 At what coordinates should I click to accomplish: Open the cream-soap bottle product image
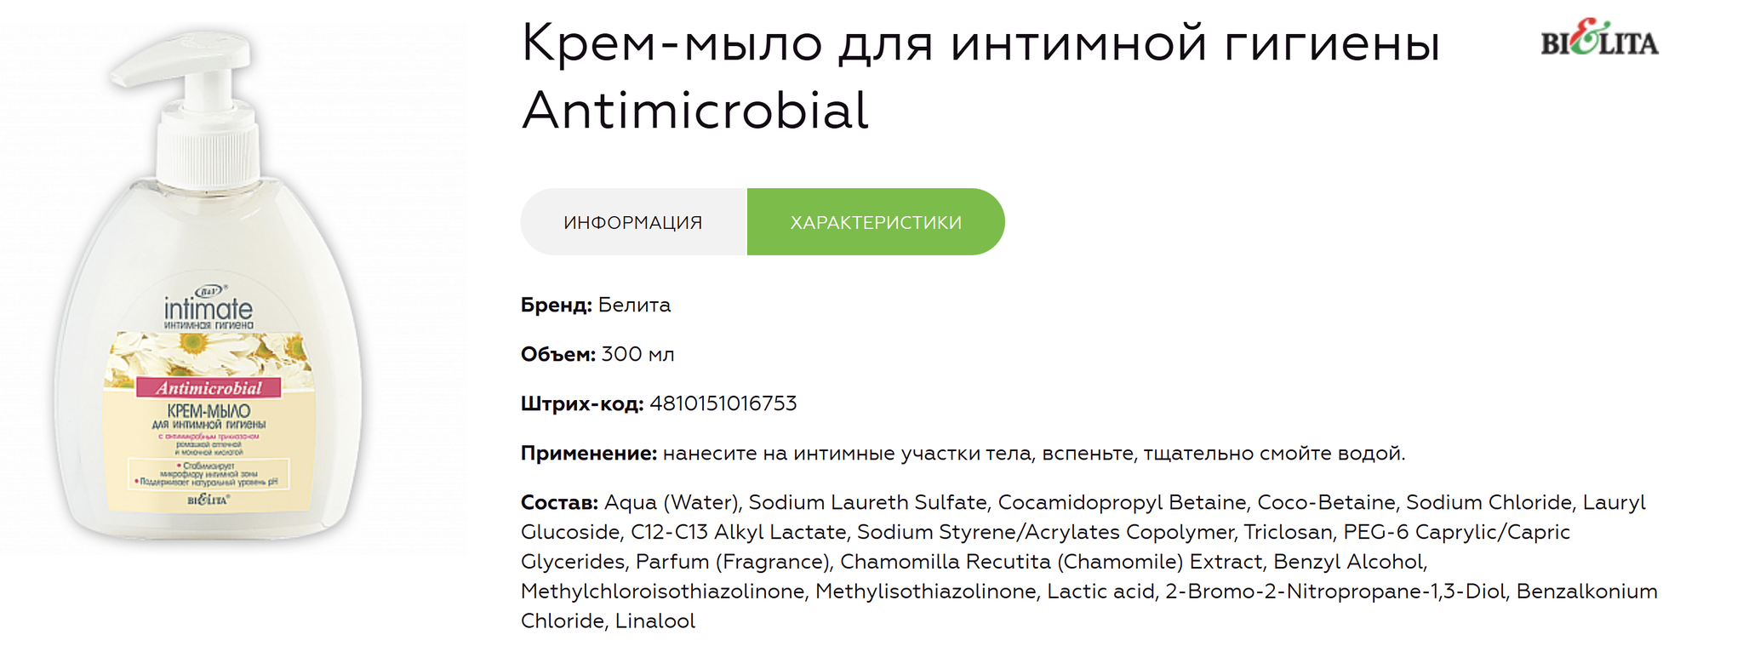(x=209, y=287)
